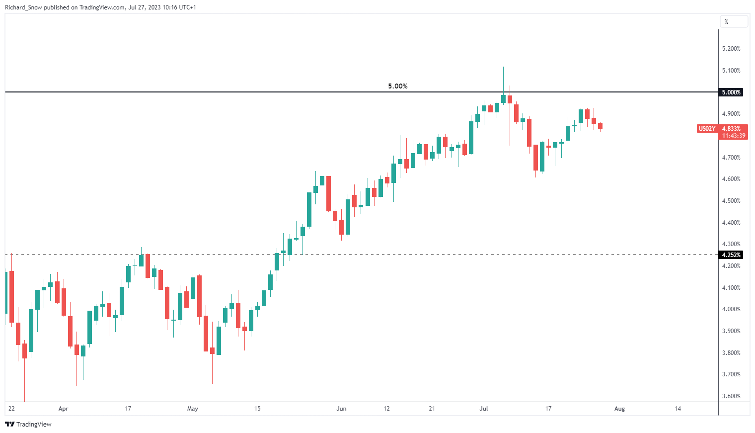
Task: Click the 14 date label after Aug
Action: click(x=678, y=409)
